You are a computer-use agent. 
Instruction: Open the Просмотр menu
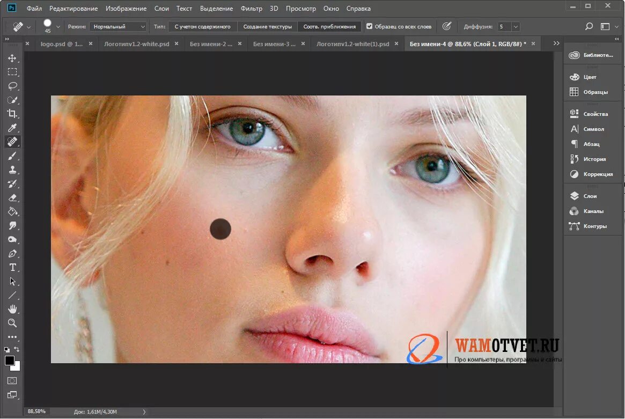[300, 9]
